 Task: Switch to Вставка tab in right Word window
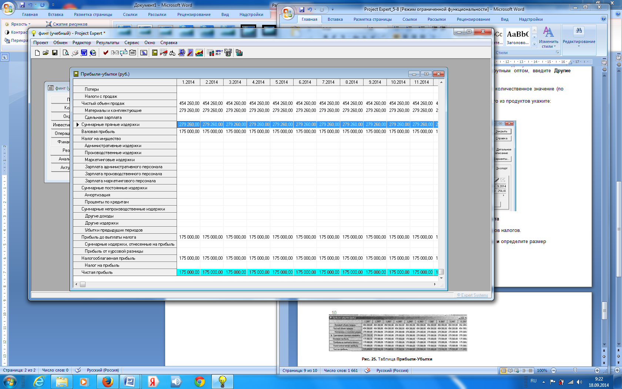point(335,19)
